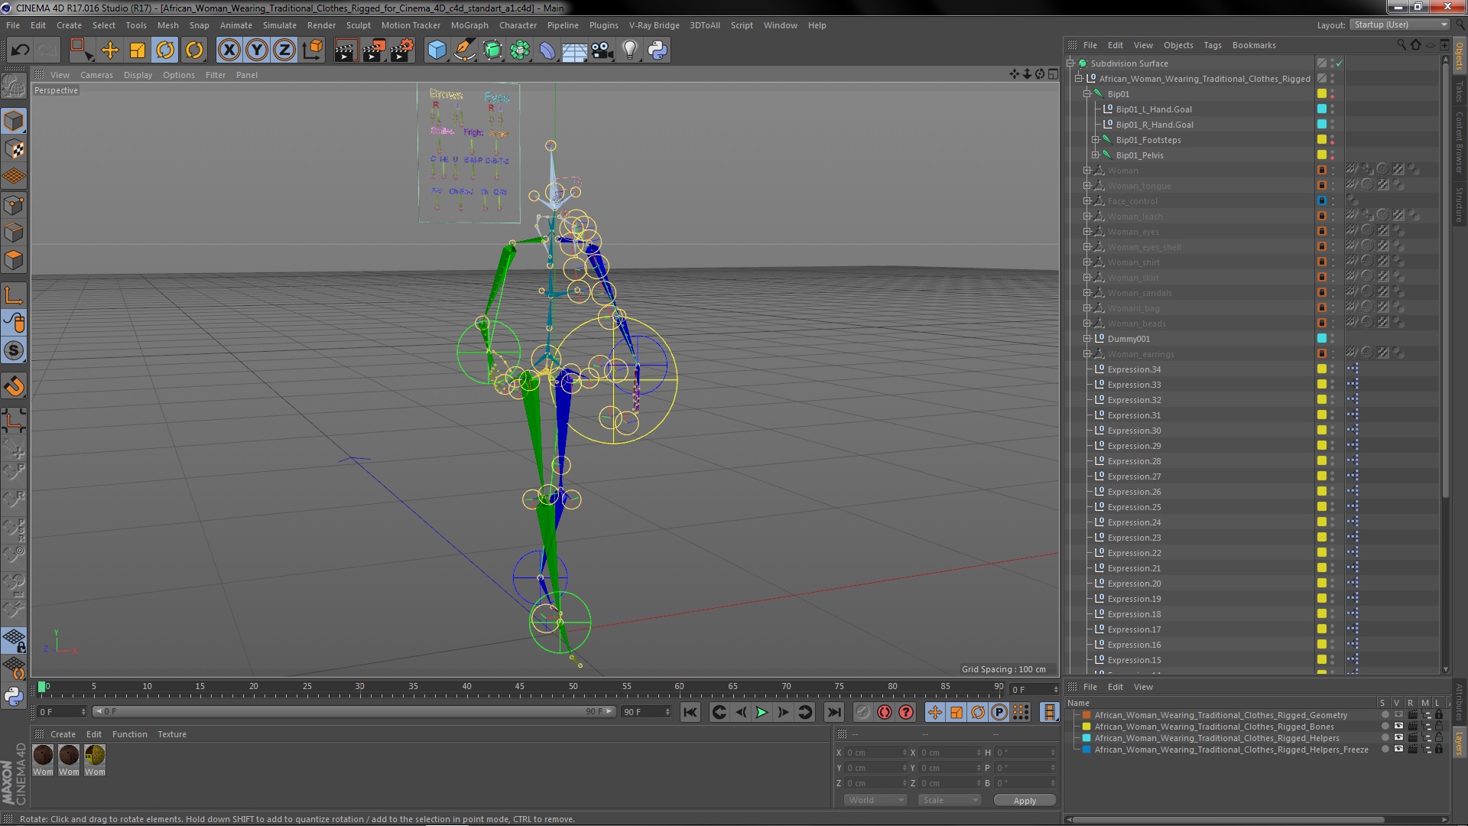Viewport: 1468px width, 826px height.
Task: Click the Python icon in top toolbar
Action: [x=658, y=50]
